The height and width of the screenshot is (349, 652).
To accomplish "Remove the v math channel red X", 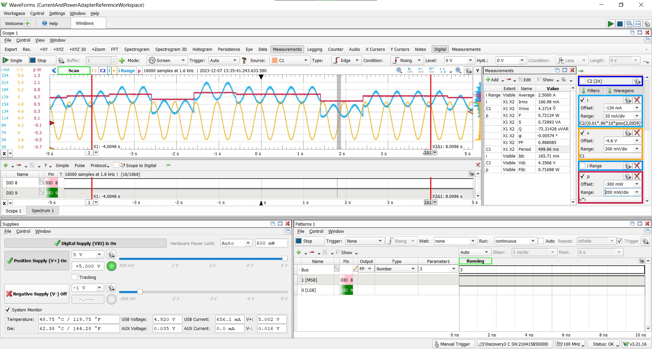I will click(x=637, y=133).
